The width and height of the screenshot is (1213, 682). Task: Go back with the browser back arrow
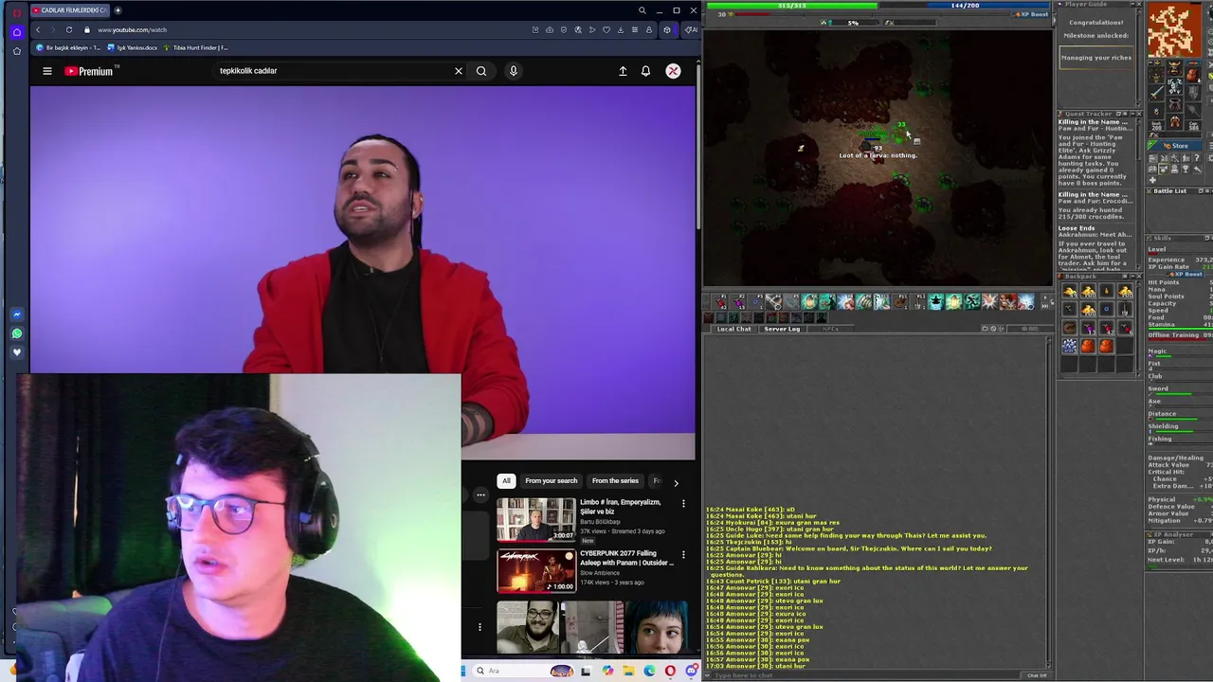[38, 30]
